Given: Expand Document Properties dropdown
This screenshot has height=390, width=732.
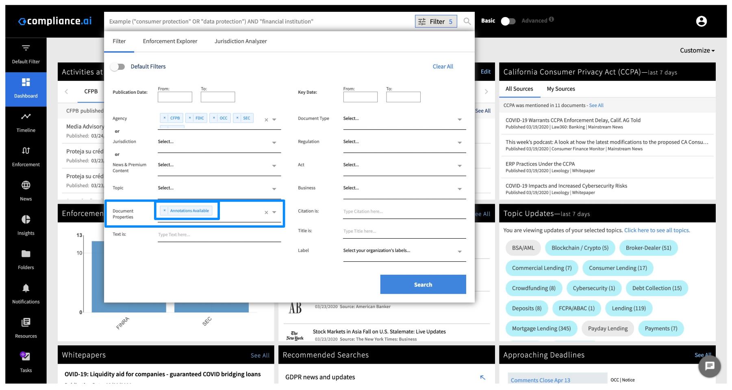Looking at the screenshot, I should pos(274,212).
